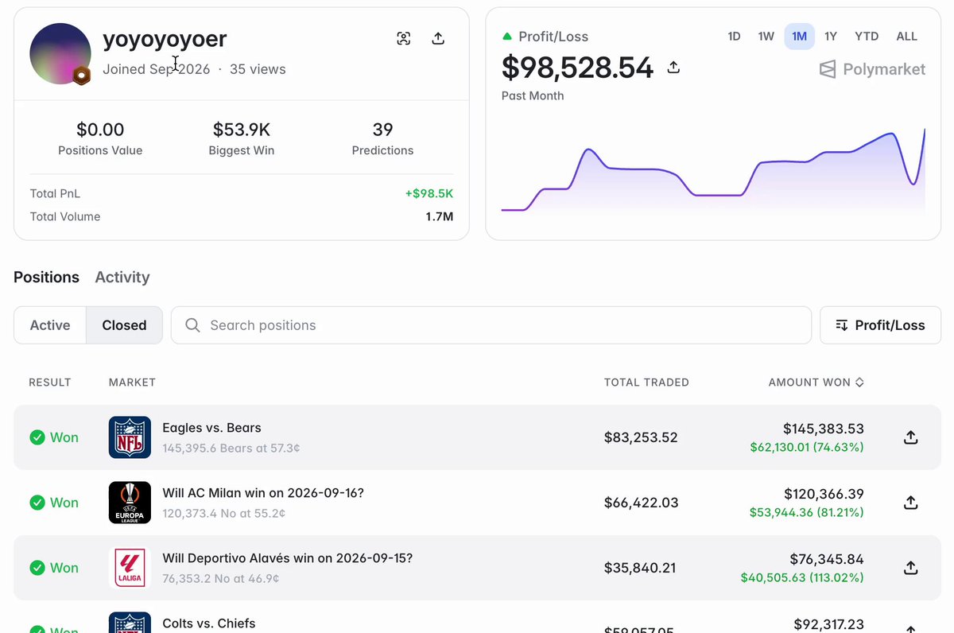Select the YTD time range
Viewport: 954px width, 633px height.
point(867,37)
